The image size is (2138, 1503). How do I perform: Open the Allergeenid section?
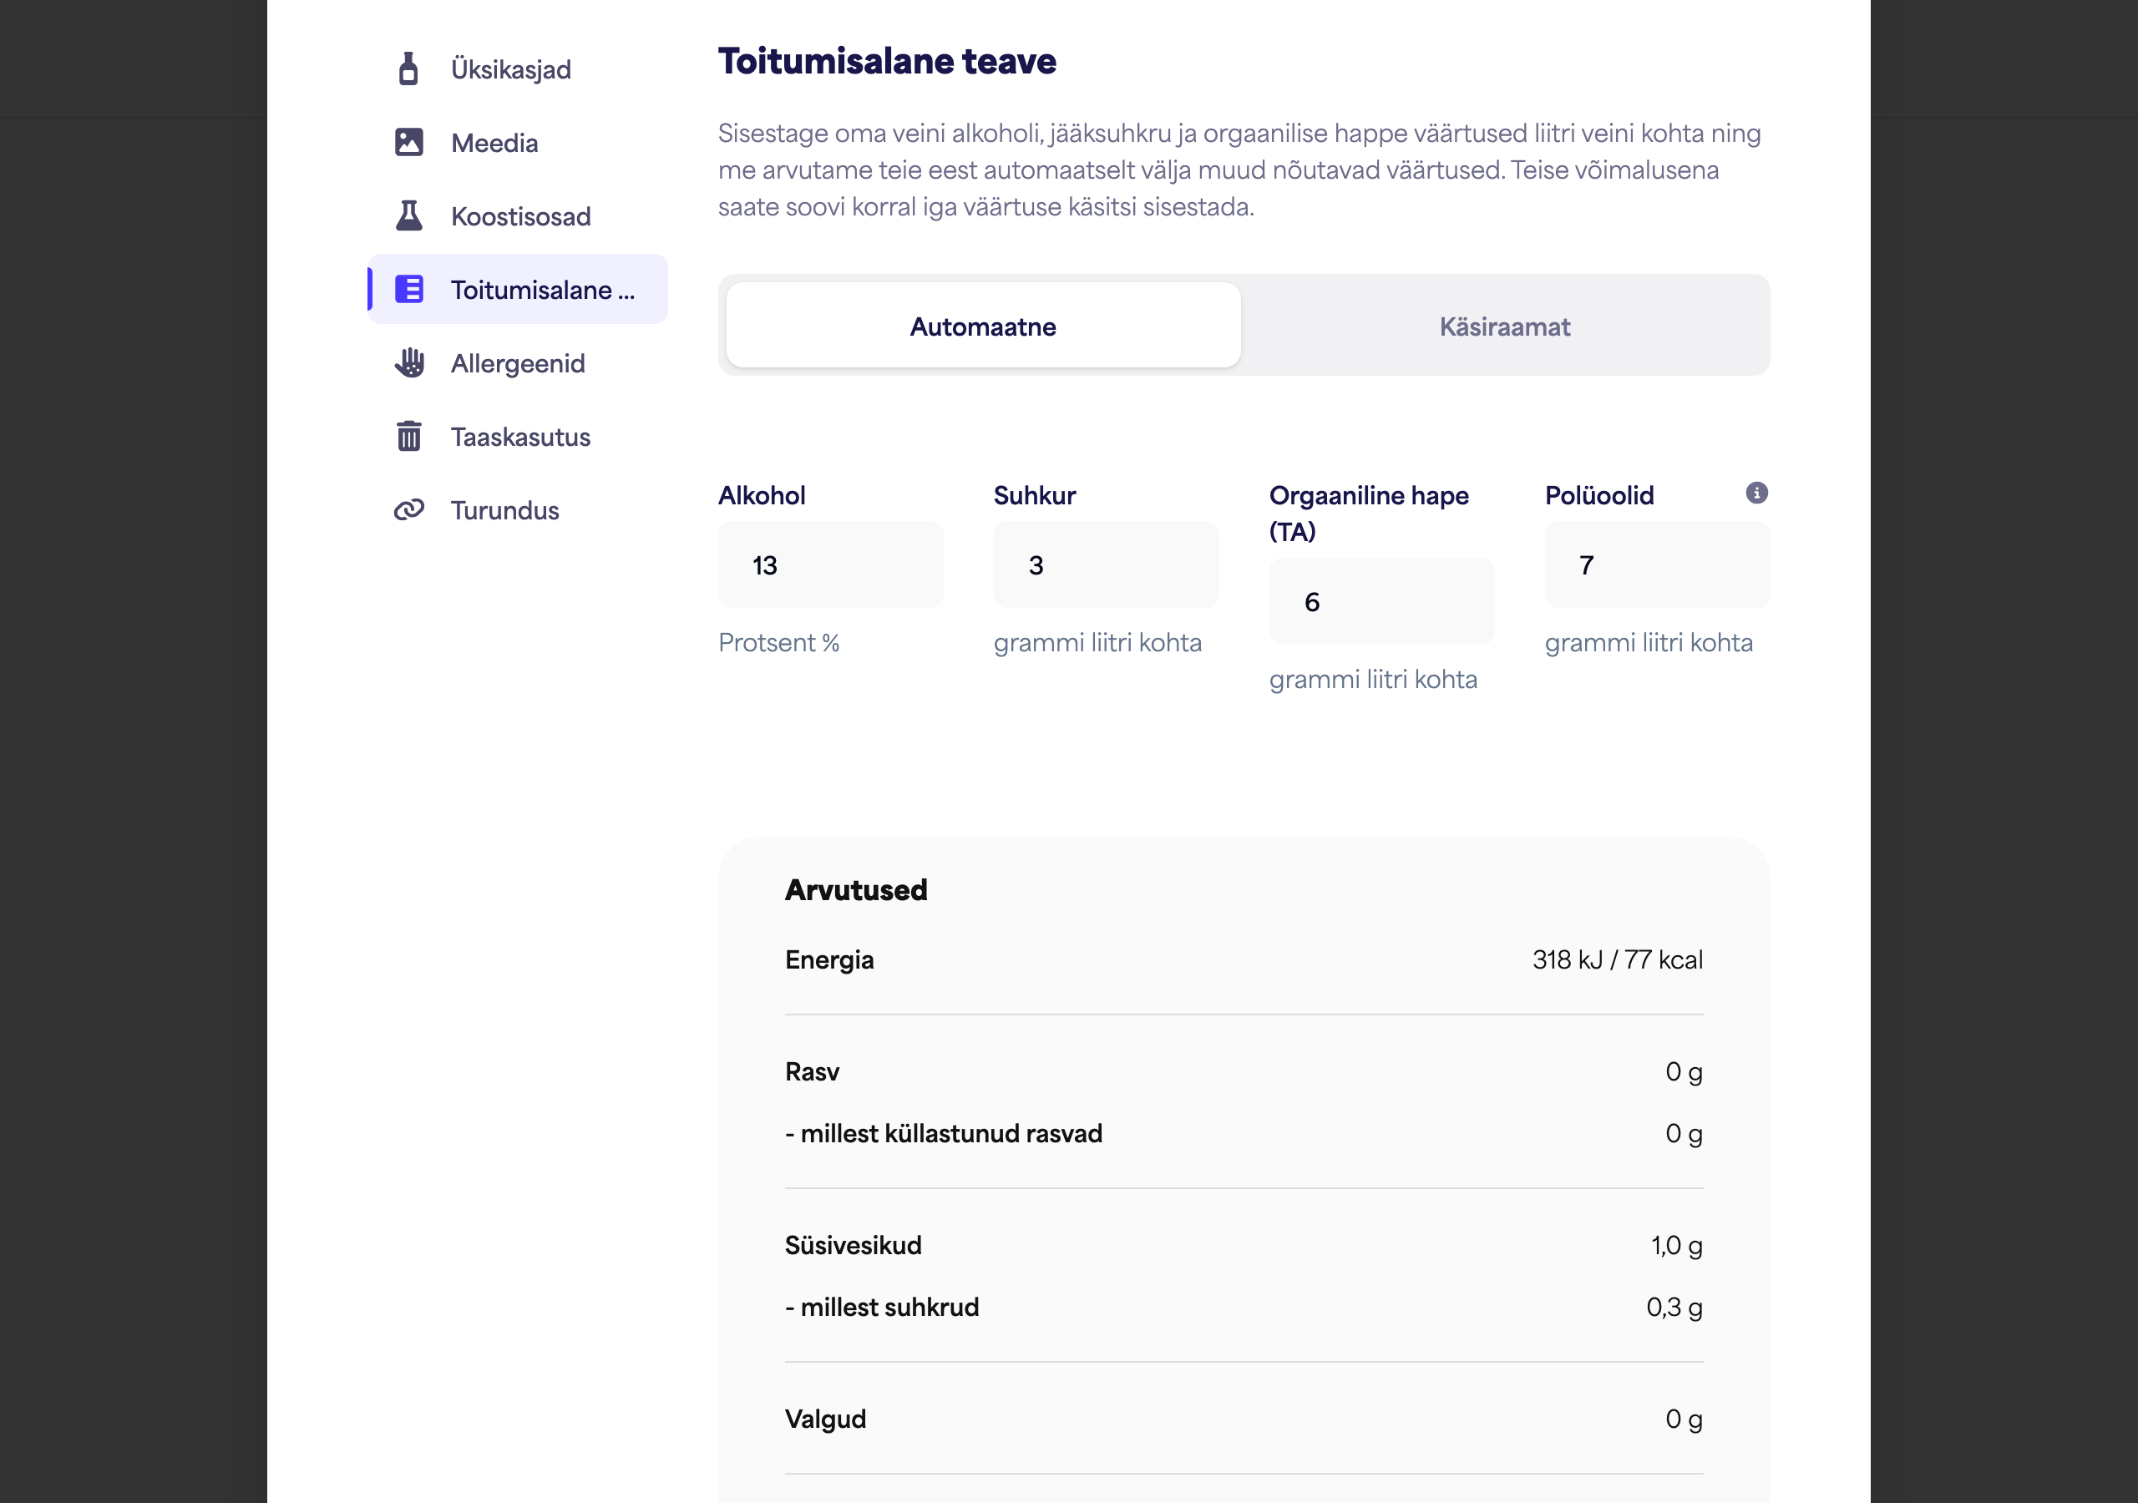pos(518,363)
